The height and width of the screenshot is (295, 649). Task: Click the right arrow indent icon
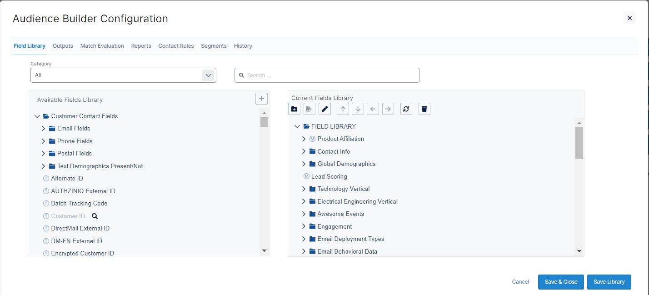(388, 109)
